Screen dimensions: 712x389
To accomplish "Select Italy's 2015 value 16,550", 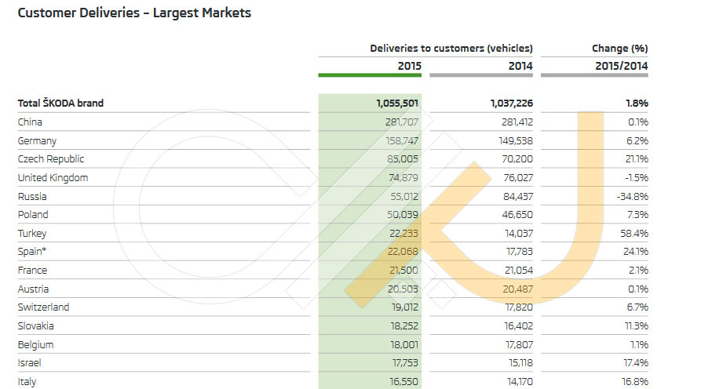I will point(404,382).
